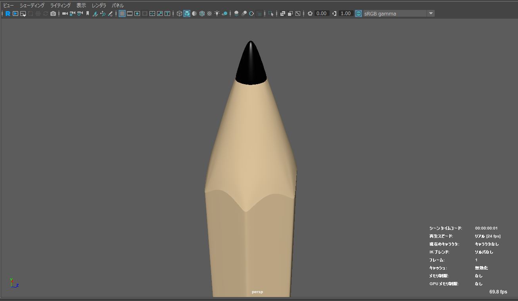Click the gamma value field 1.00
Screen dimensions: 518x301
pyautogui.click(x=345, y=14)
